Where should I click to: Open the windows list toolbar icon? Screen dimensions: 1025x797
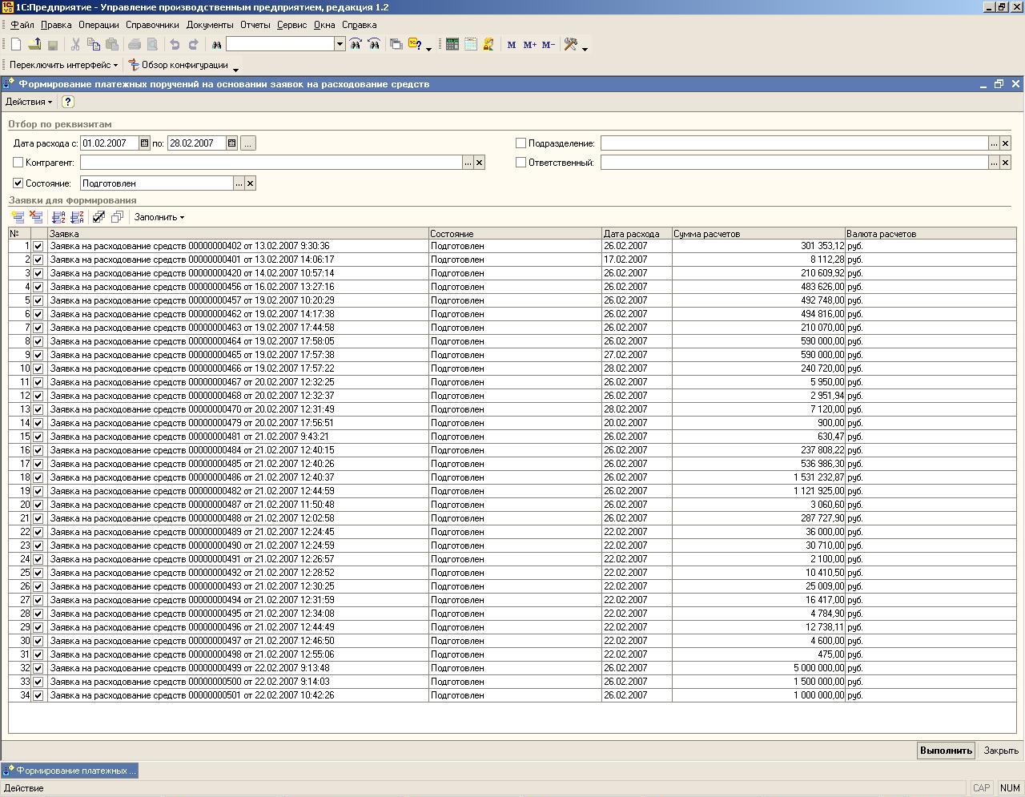click(x=396, y=45)
